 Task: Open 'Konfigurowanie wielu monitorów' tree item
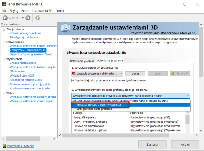pos(30,88)
